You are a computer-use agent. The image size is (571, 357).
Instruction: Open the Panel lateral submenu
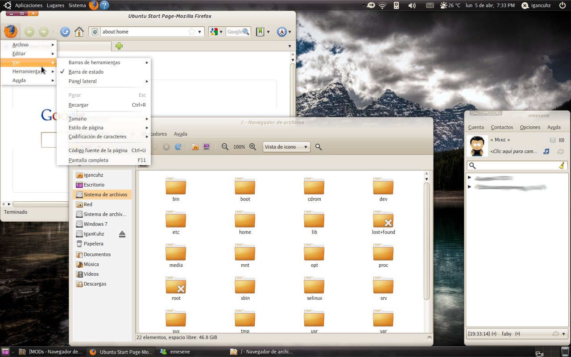[103, 81]
